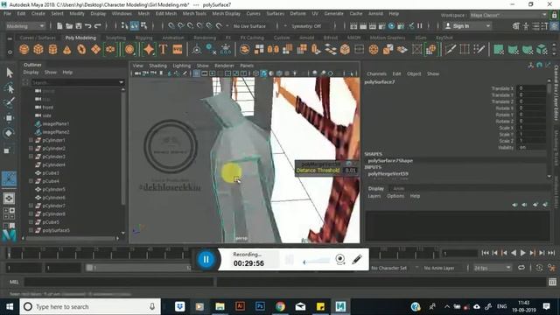Open the Adobe Illustrator taskbar icon

[240, 306]
